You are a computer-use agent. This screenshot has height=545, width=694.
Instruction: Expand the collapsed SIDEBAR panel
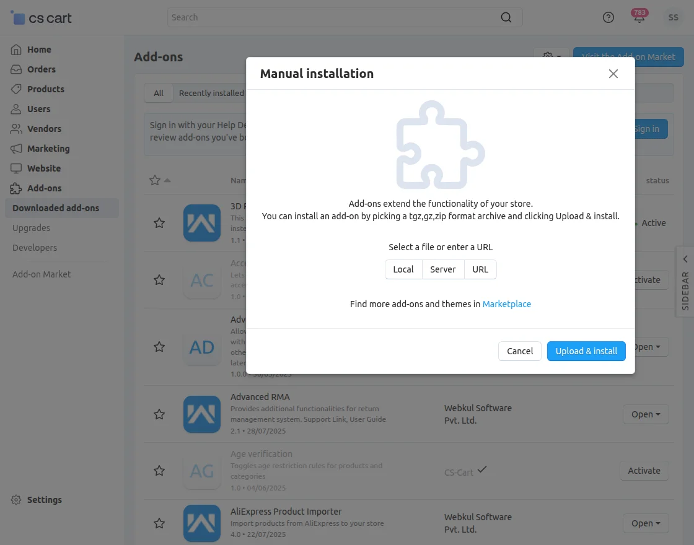[685, 282]
